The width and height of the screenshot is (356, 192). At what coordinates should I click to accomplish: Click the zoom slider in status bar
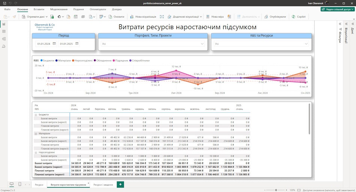[276, 190]
